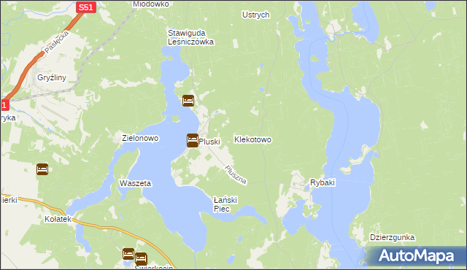467x270 pixels.
Task: Click the Klekotowo place label
Action: [x=252, y=139]
